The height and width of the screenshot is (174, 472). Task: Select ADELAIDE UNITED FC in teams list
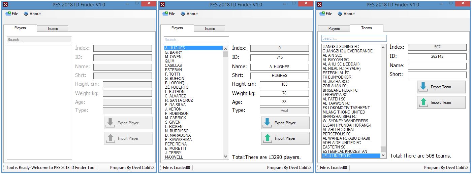(x=351, y=143)
